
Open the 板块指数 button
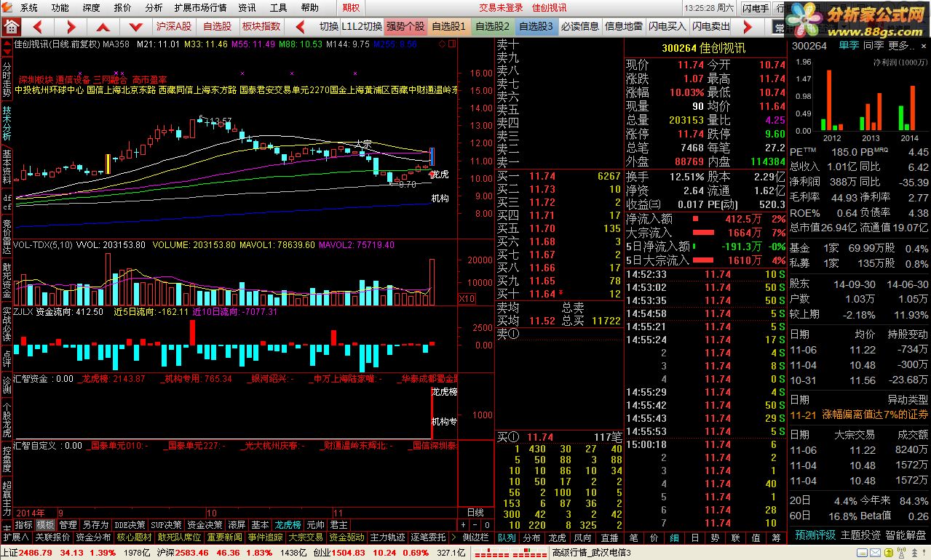coord(261,26)
